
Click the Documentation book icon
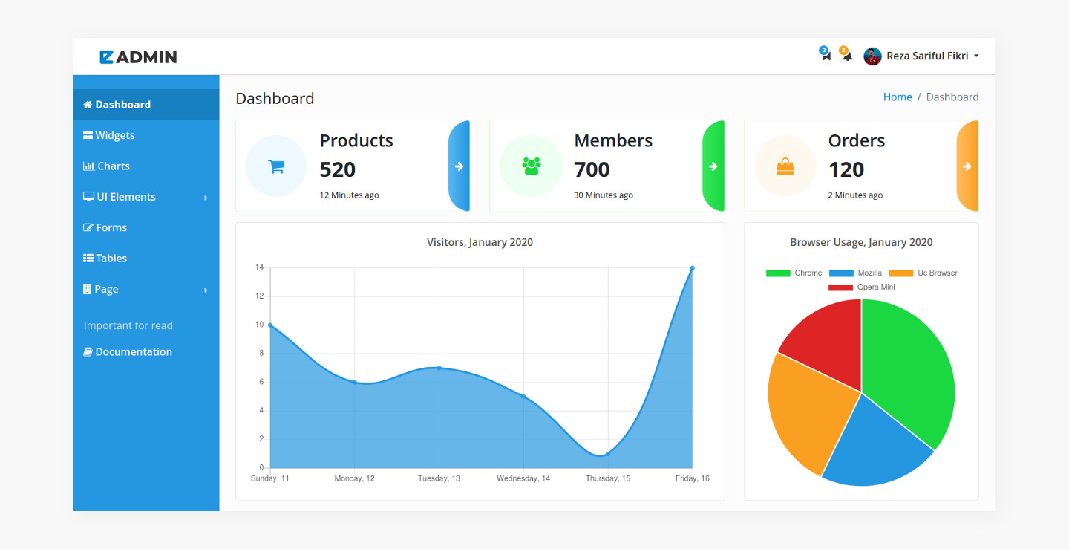coord(88,351)
